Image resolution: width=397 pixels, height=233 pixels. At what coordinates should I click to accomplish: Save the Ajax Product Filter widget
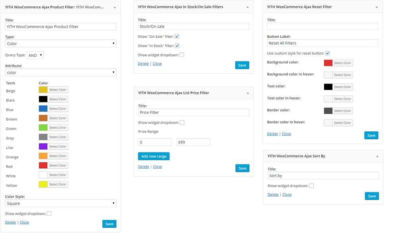click(x=110, y=224)
